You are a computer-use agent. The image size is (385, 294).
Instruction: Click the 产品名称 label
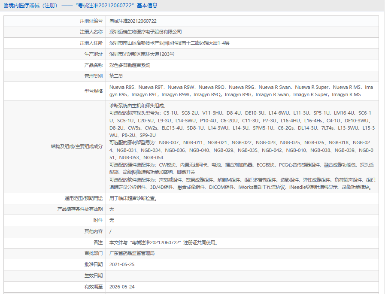tap(93, 65)
